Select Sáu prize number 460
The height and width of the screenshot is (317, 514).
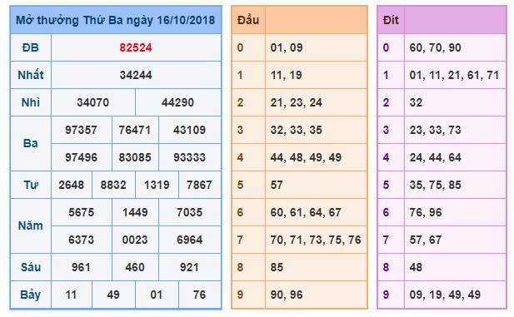pyautogui.click(x=135, y=268)
